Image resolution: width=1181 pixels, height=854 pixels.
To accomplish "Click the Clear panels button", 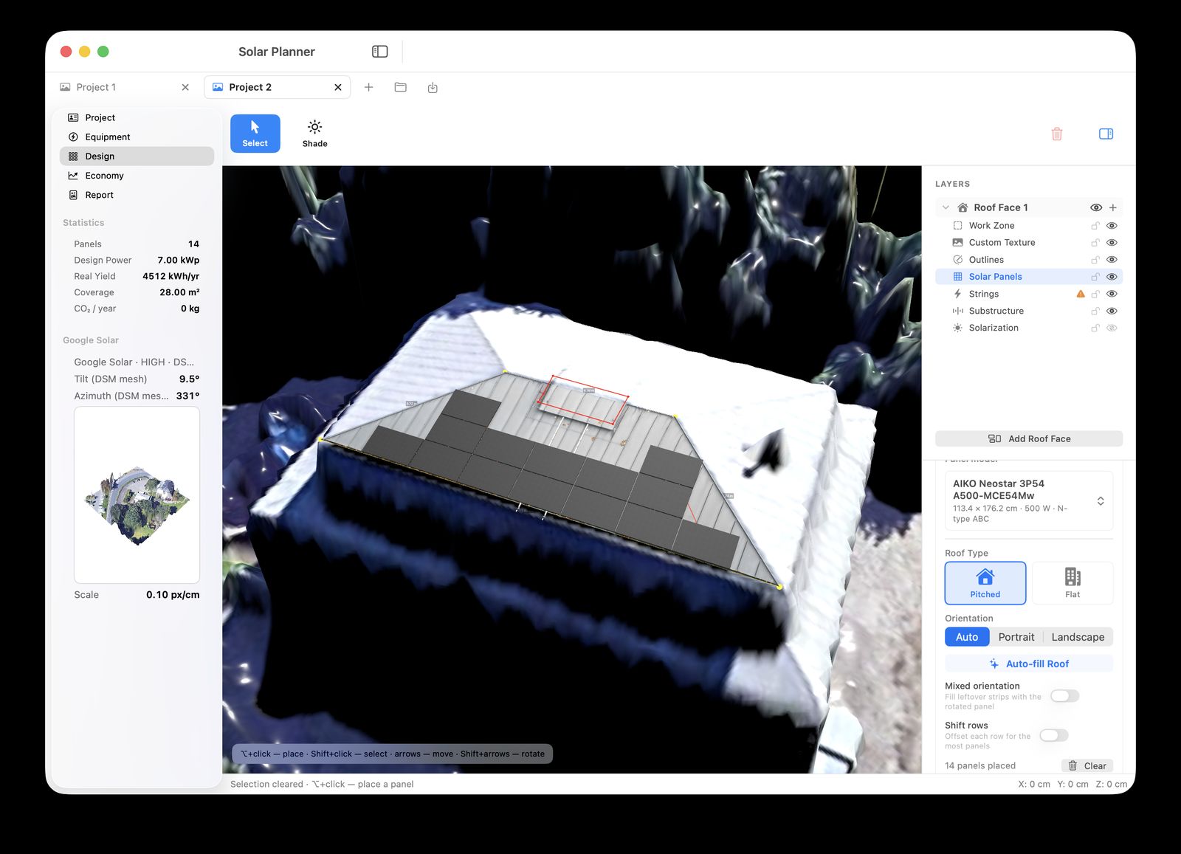I will pos(1087,765).
